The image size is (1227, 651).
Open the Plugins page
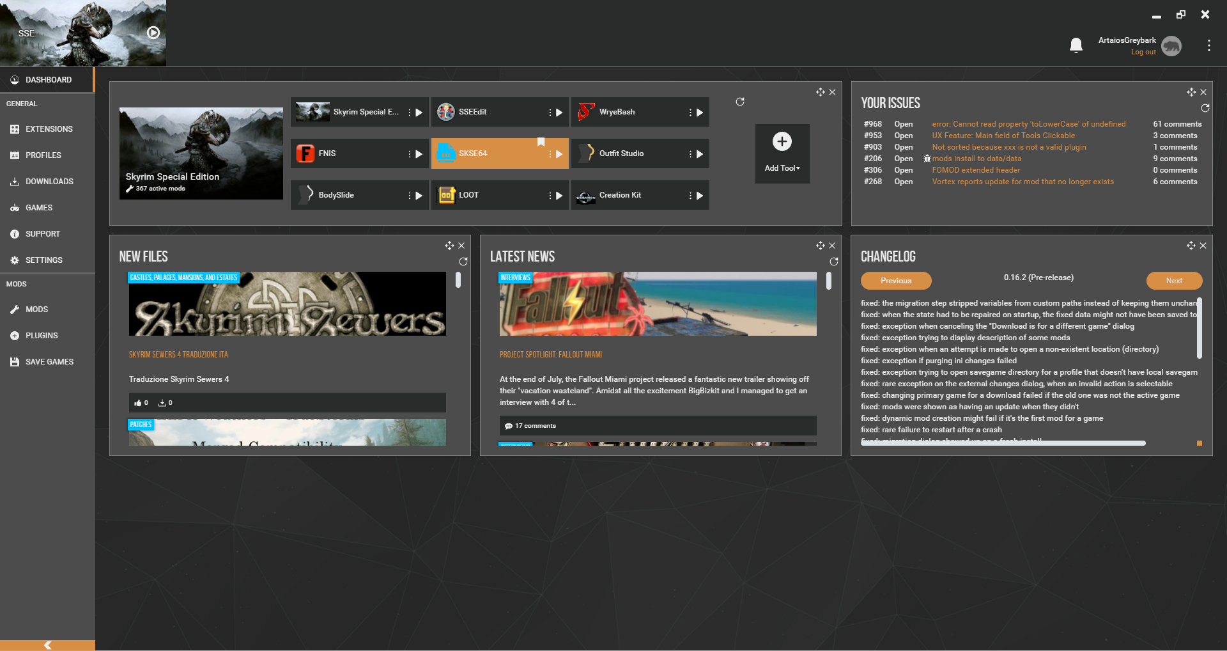(x=41, y=335)
